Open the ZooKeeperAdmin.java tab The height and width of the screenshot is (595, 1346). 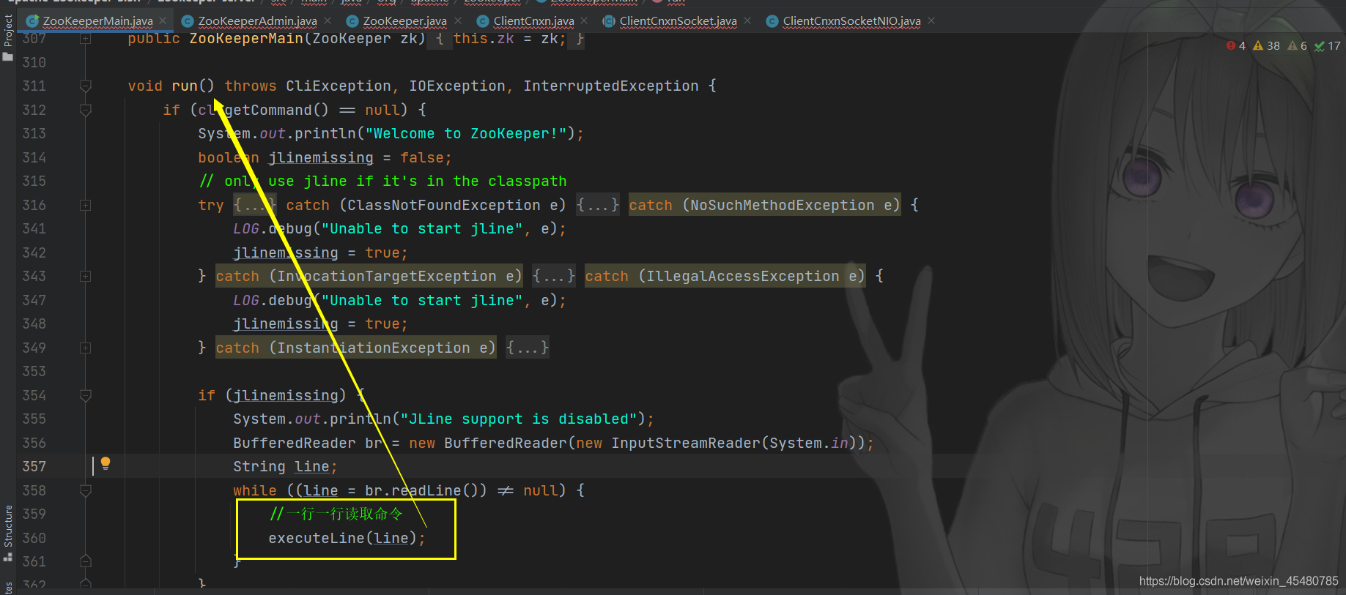257,21
